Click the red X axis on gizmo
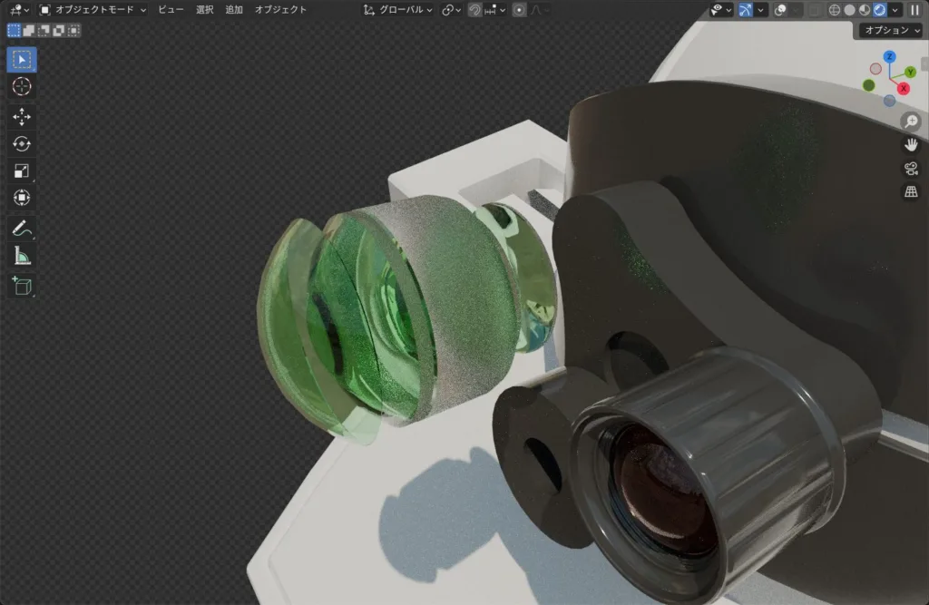 click(x=904, y=88)
